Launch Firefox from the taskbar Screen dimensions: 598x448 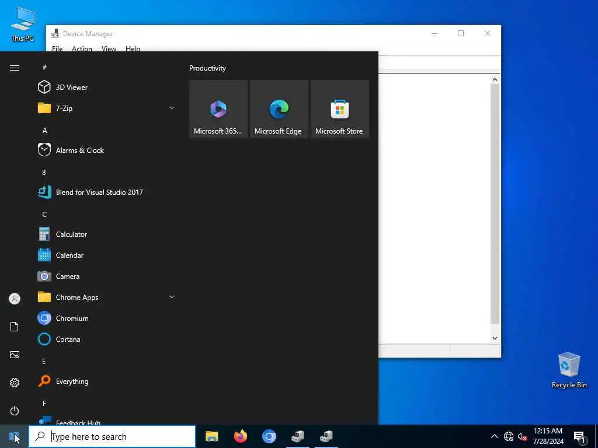pos(240,436)
